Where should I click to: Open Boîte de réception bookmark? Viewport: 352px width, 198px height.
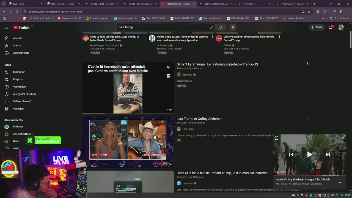click(41, 18)
